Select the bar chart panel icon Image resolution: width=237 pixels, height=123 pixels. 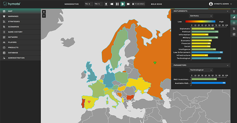[x=234, y=17]
